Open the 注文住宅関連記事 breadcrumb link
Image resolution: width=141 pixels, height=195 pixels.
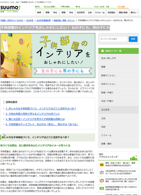pyautogui.click(x=44, y=20)
